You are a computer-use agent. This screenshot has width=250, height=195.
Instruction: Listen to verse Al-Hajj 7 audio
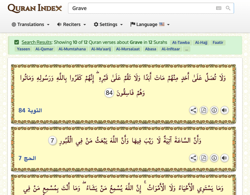pyautogui.click(x=224, y=158)
